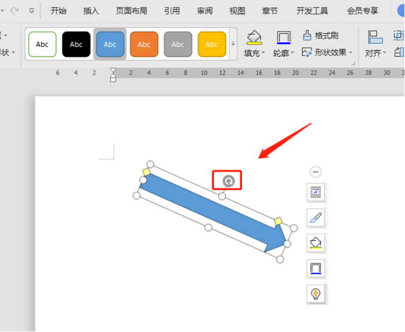
Task: Click the 对齐 align icon
Action: click(375, 38)
